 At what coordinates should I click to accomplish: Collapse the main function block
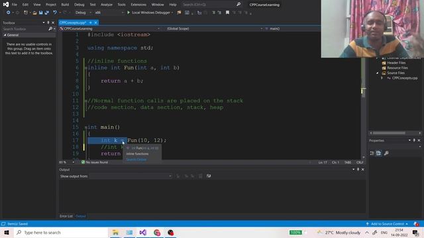click(x=85, y=128)
